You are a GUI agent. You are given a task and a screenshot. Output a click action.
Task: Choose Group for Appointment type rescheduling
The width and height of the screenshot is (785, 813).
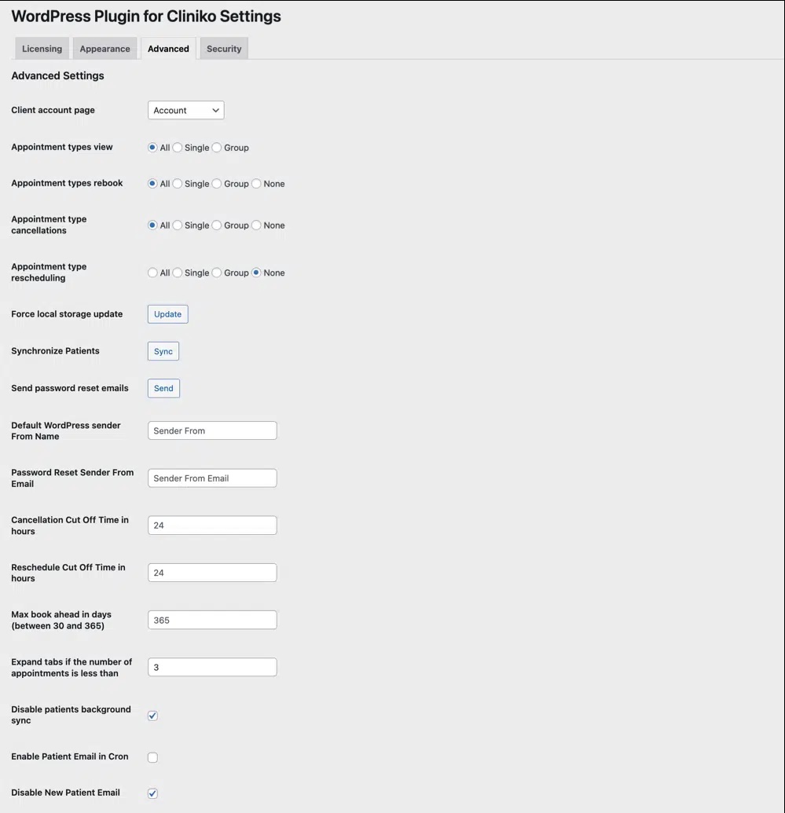pyautogui.click(x=217, y=273)
